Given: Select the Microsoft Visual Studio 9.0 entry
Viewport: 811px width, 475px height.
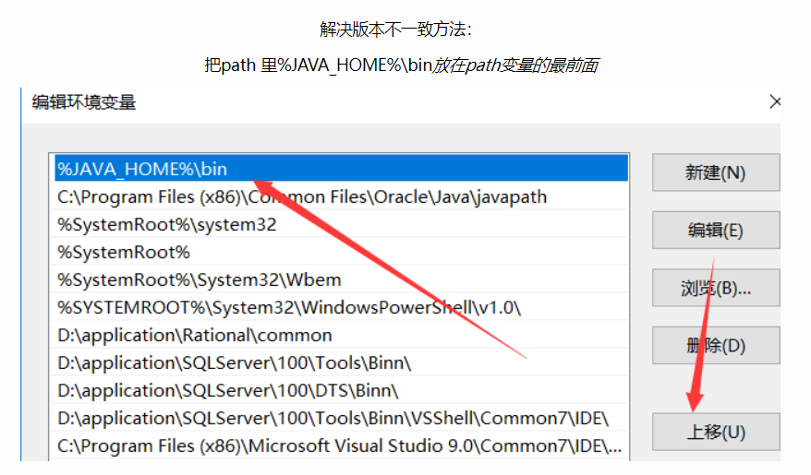Looking at the screenshot, I should [341, 446].
